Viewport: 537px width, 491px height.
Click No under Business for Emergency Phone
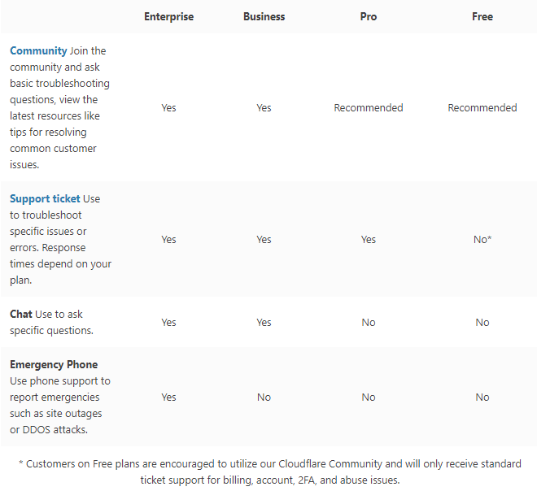point(264,398)
